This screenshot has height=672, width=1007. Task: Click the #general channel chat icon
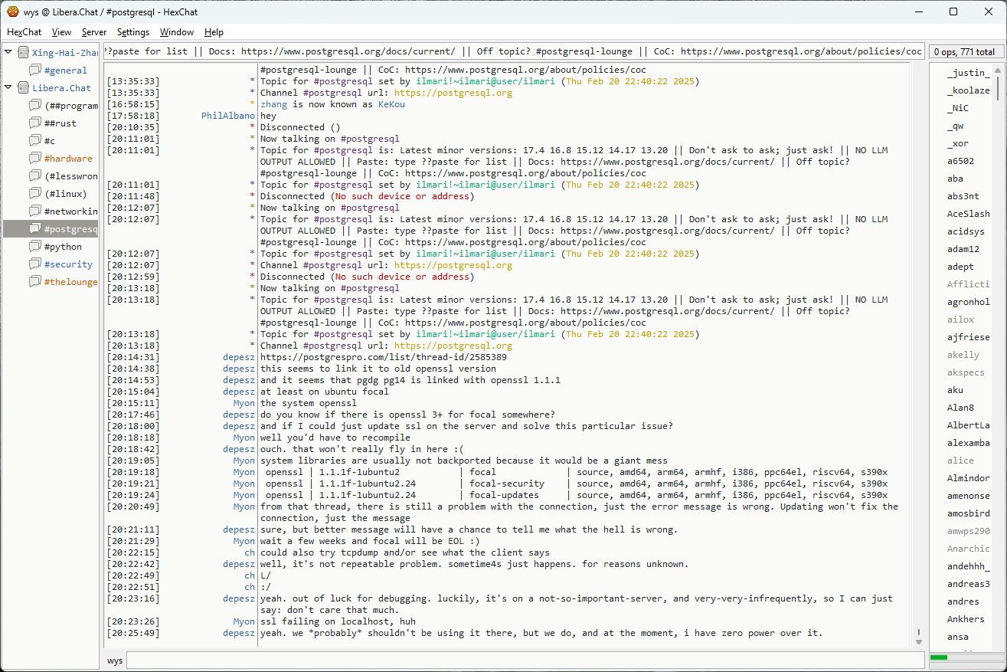[x=35, y=70]
